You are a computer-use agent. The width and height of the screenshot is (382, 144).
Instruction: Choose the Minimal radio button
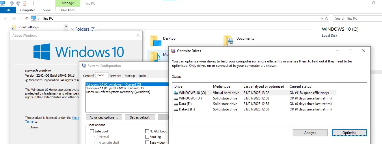pyautogui.click(x=96, y=137)
